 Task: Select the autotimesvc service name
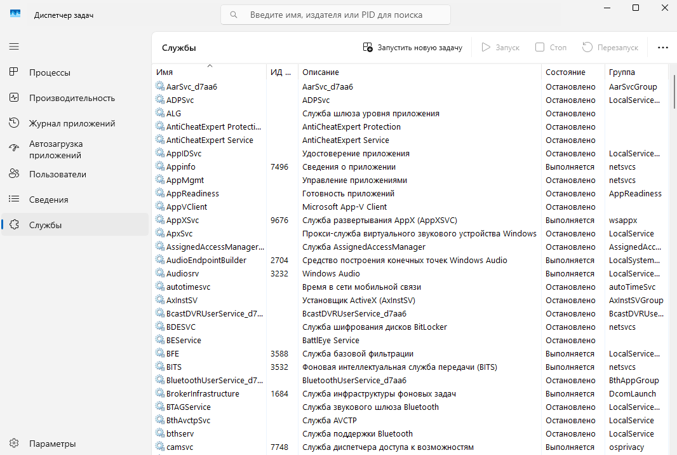(188, 287)
